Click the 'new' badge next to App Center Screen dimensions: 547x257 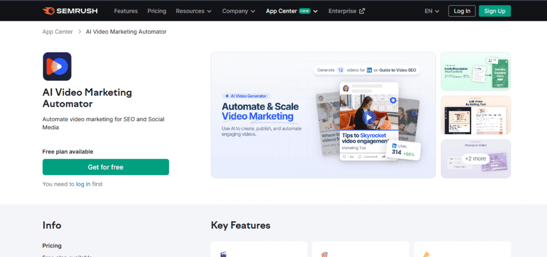coord(304,11)
